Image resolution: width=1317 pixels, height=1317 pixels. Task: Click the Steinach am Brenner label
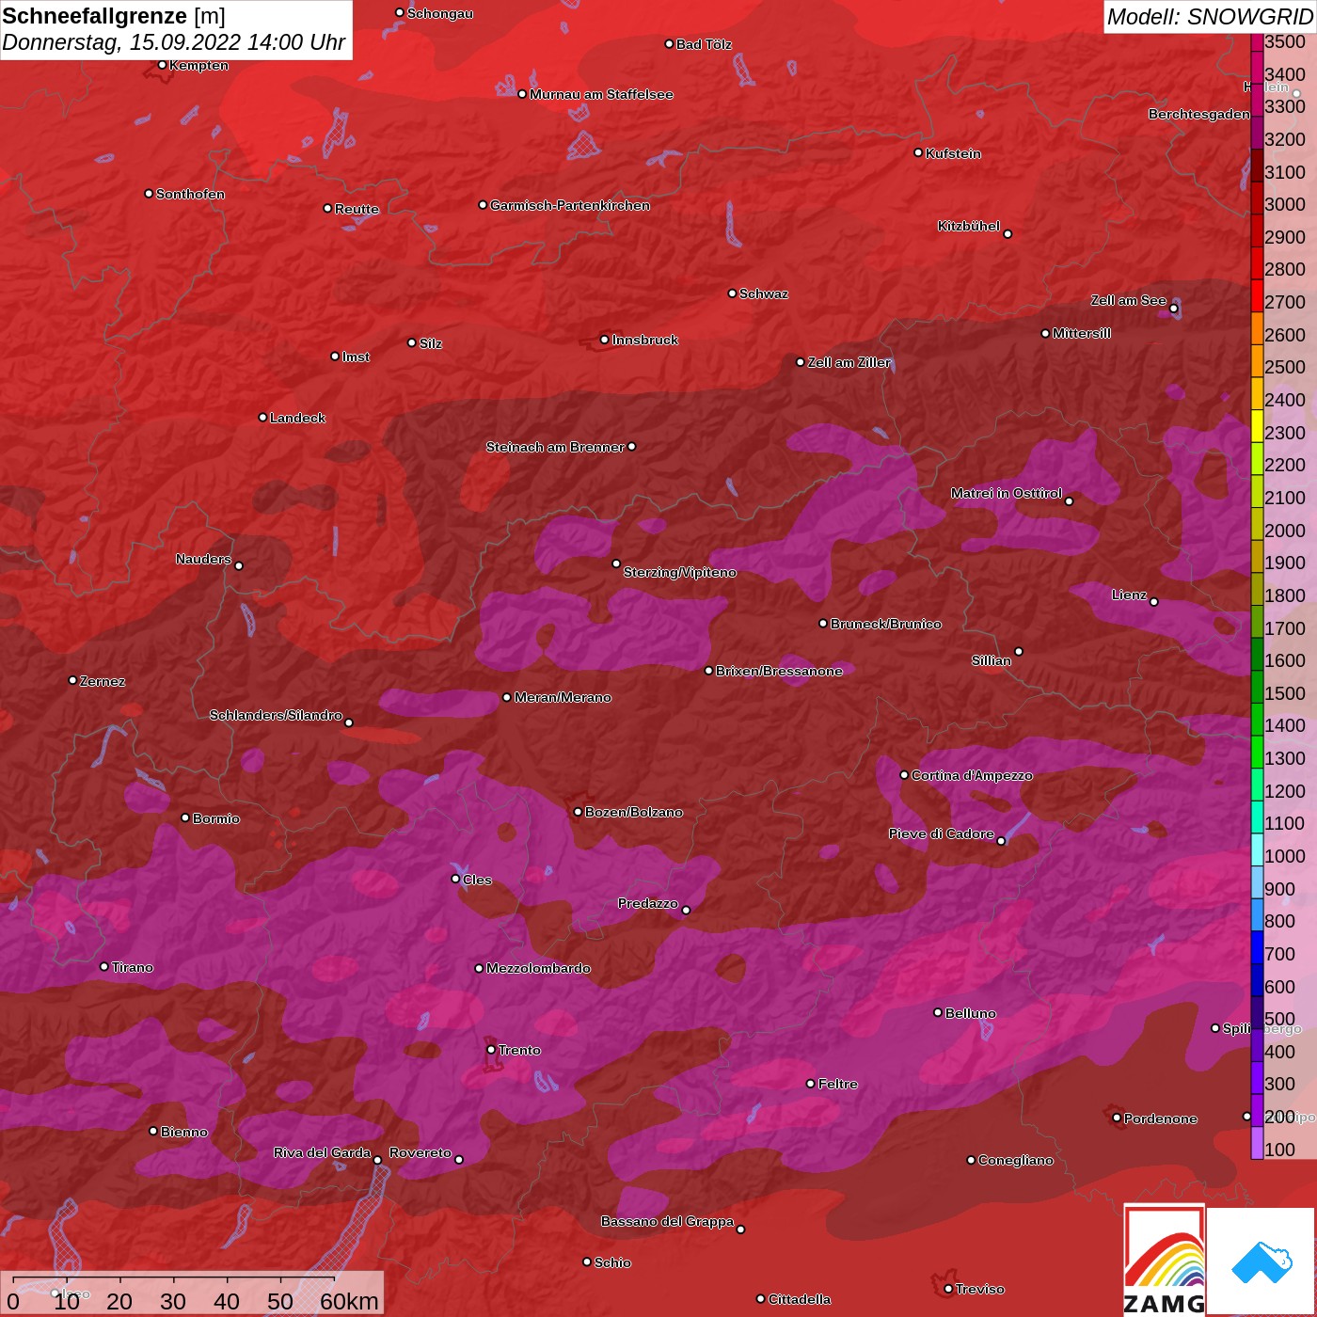point(555,447)
